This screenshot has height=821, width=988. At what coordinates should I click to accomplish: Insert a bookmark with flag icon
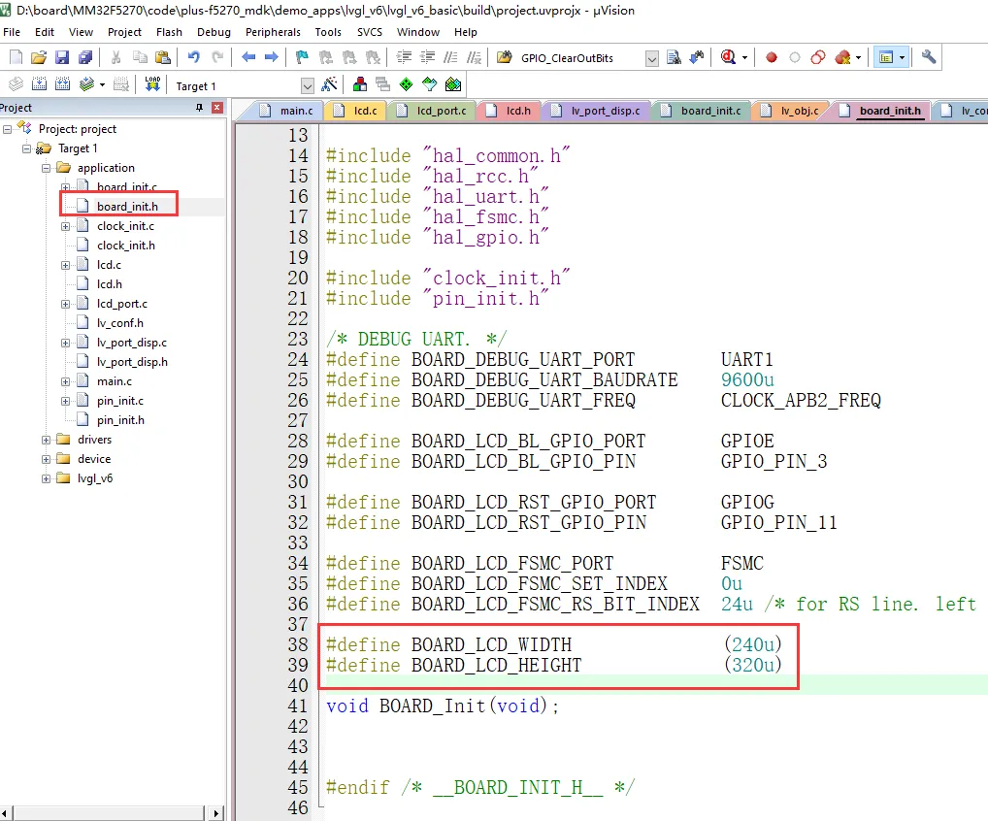(302, 57)
